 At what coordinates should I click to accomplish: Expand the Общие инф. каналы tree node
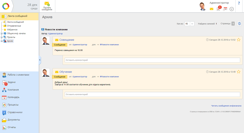click(2, 33)
